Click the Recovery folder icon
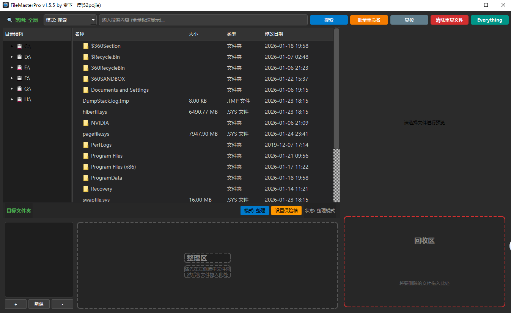This screenshot has width=511, height=313. (x=86, y=189)
